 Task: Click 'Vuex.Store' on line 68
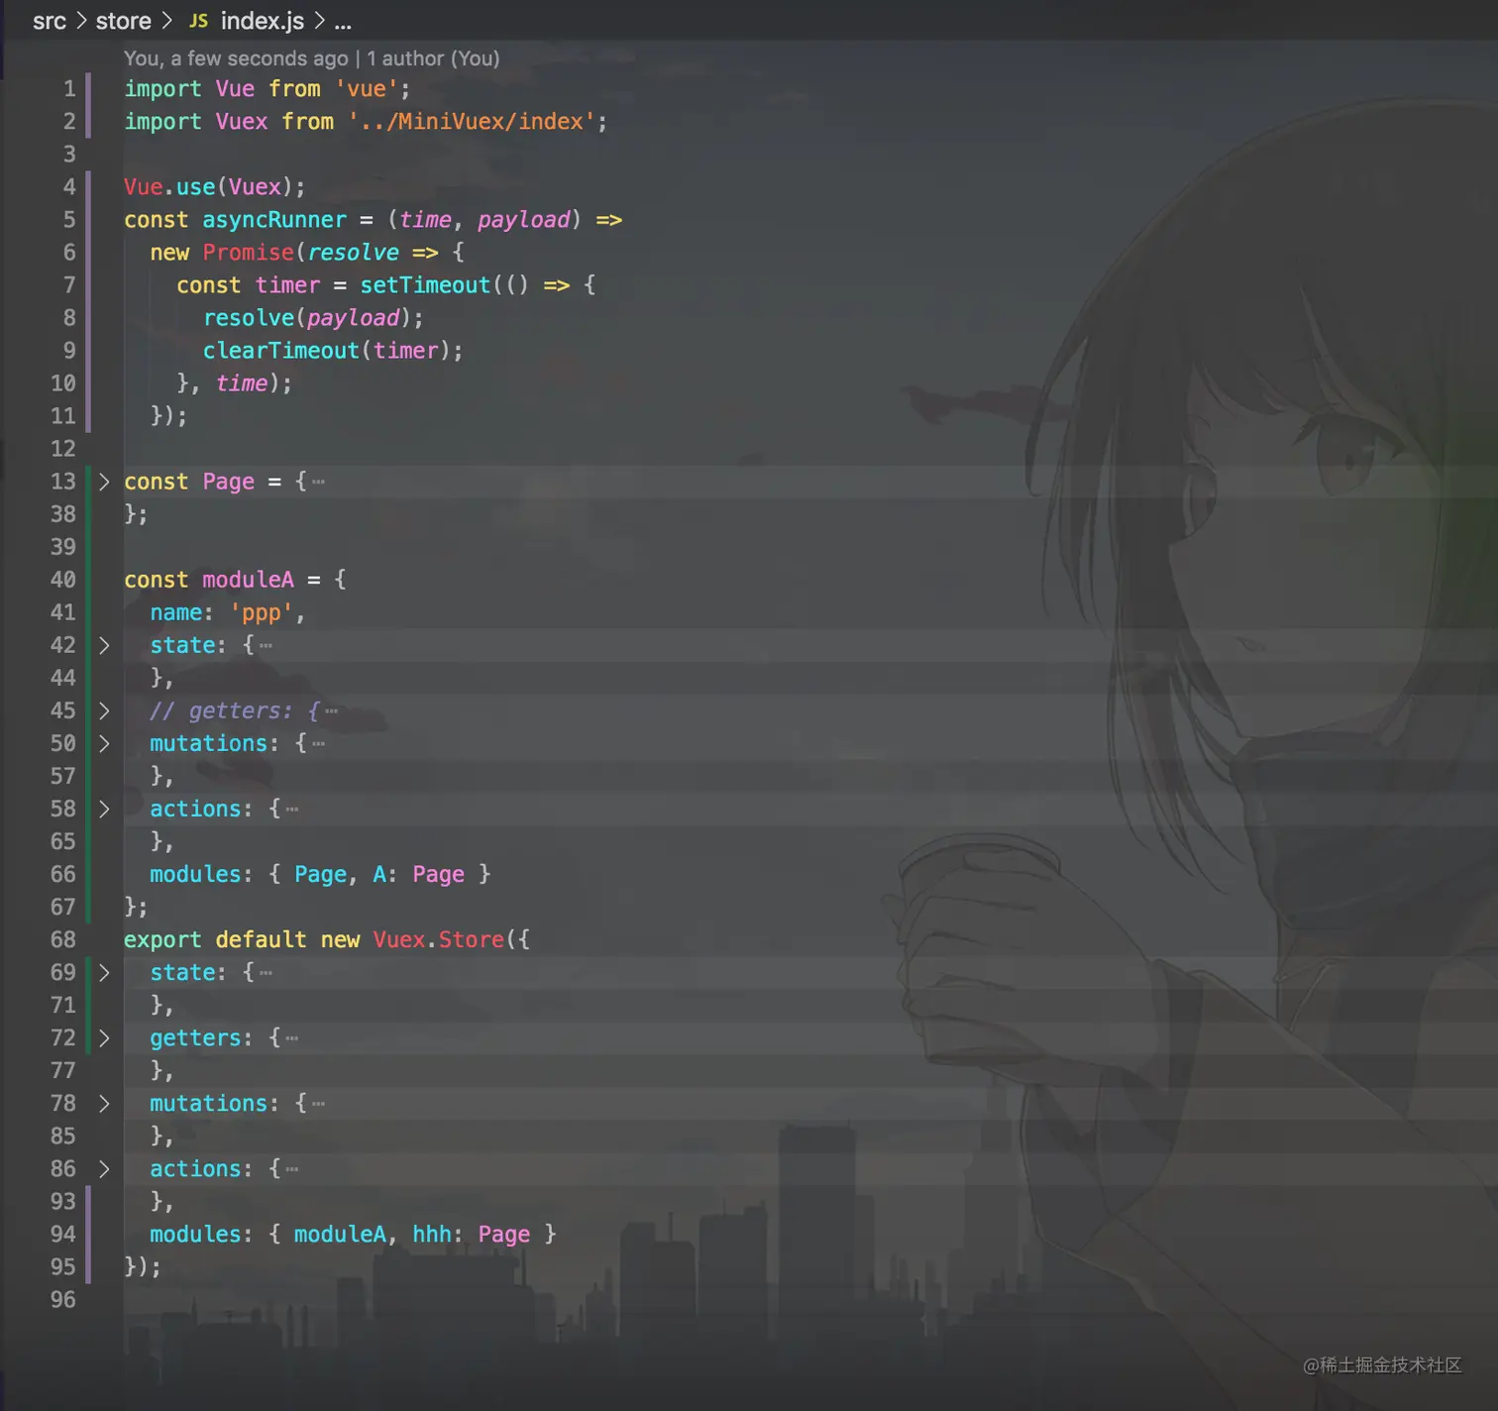(439, 939)
